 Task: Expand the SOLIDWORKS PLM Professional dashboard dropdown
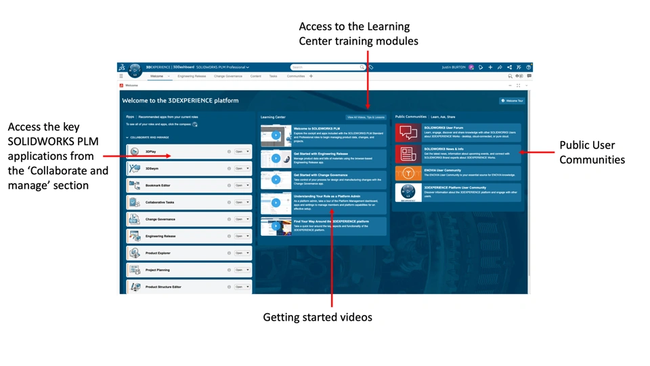point(248,67)
